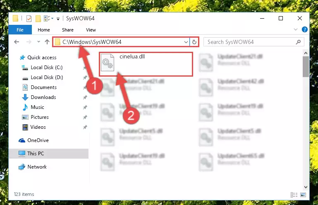
Task: Click the vertical scrollbar thumb
Action: 306,67
